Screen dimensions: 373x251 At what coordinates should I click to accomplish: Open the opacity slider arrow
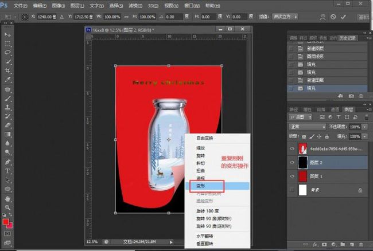click(364, 127)
